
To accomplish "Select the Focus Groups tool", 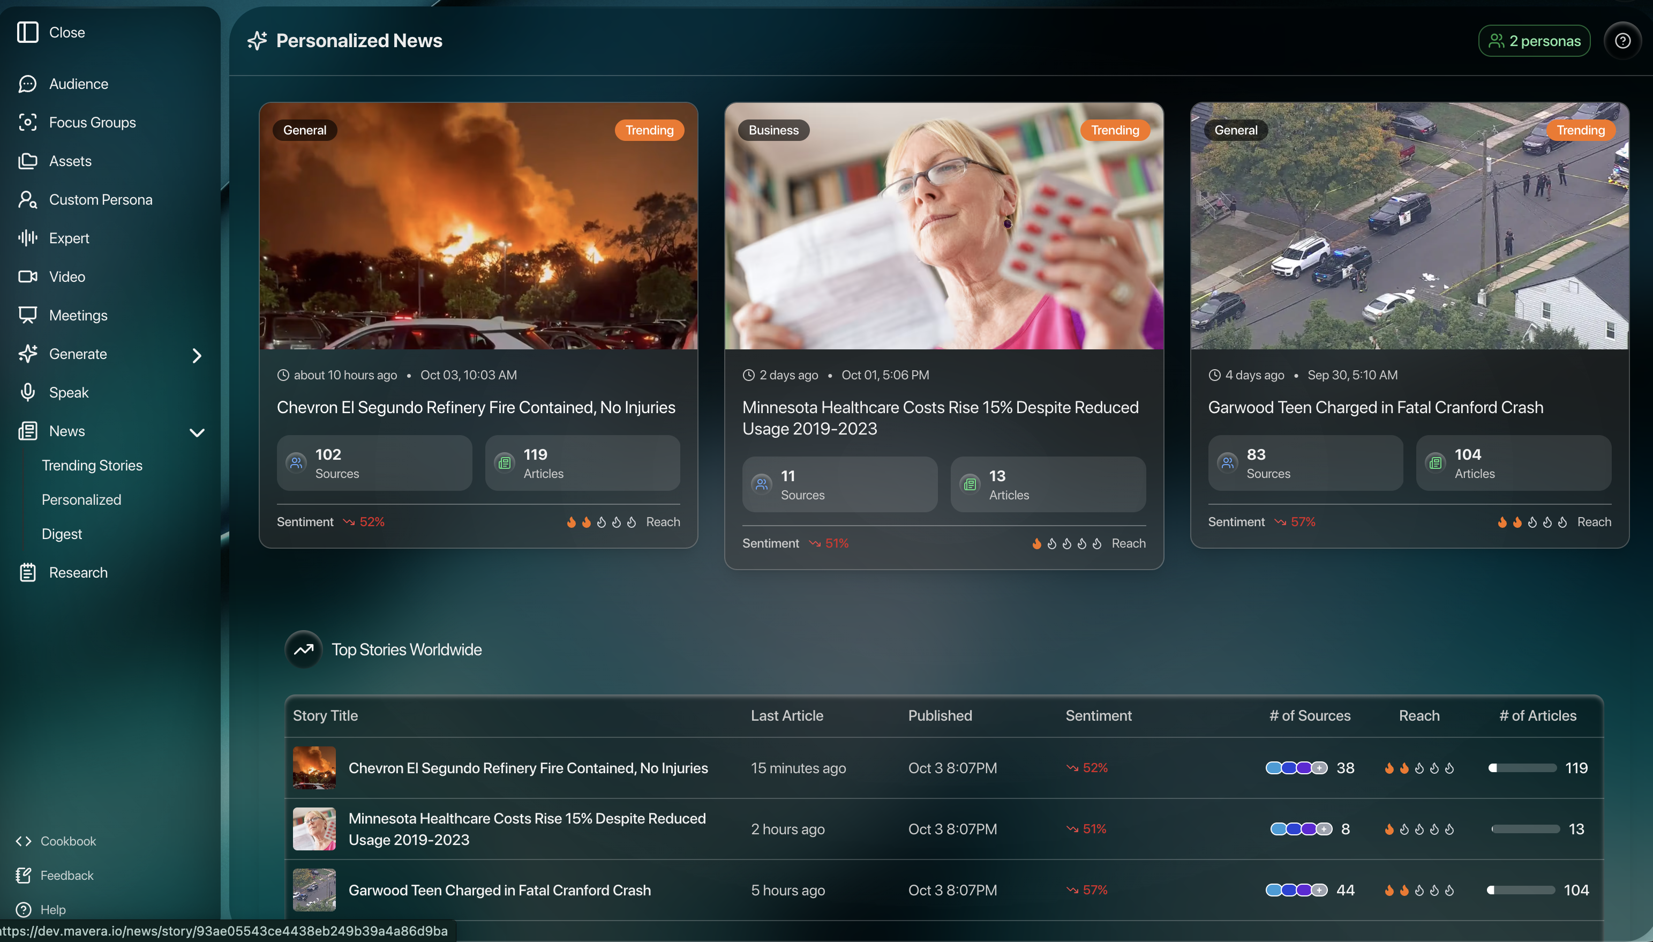I will 93,122.
